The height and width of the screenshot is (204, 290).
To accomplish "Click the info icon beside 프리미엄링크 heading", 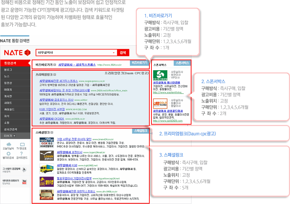I will point(55,74).
